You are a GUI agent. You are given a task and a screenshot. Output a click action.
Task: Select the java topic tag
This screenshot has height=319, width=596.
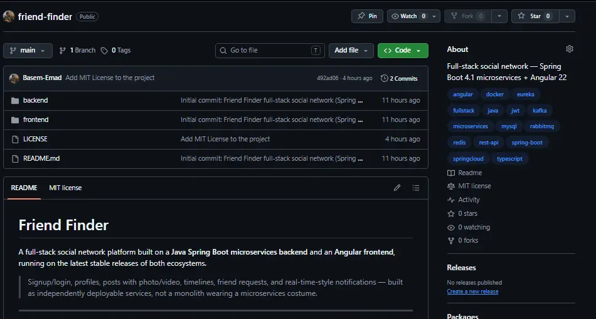pos(493,111)
